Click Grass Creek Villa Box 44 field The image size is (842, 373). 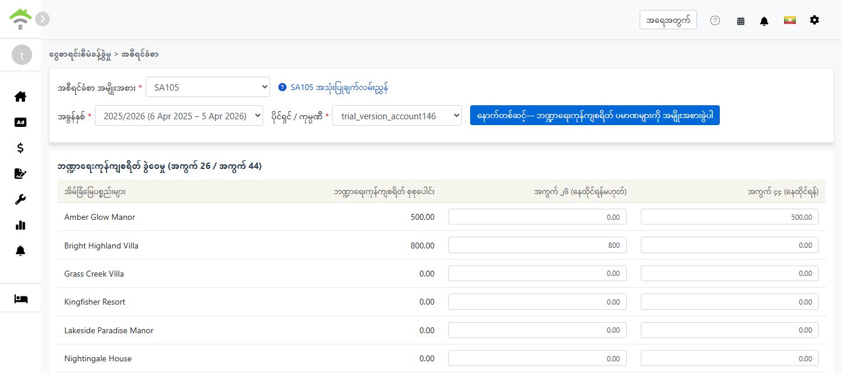(x=730, y=273)
